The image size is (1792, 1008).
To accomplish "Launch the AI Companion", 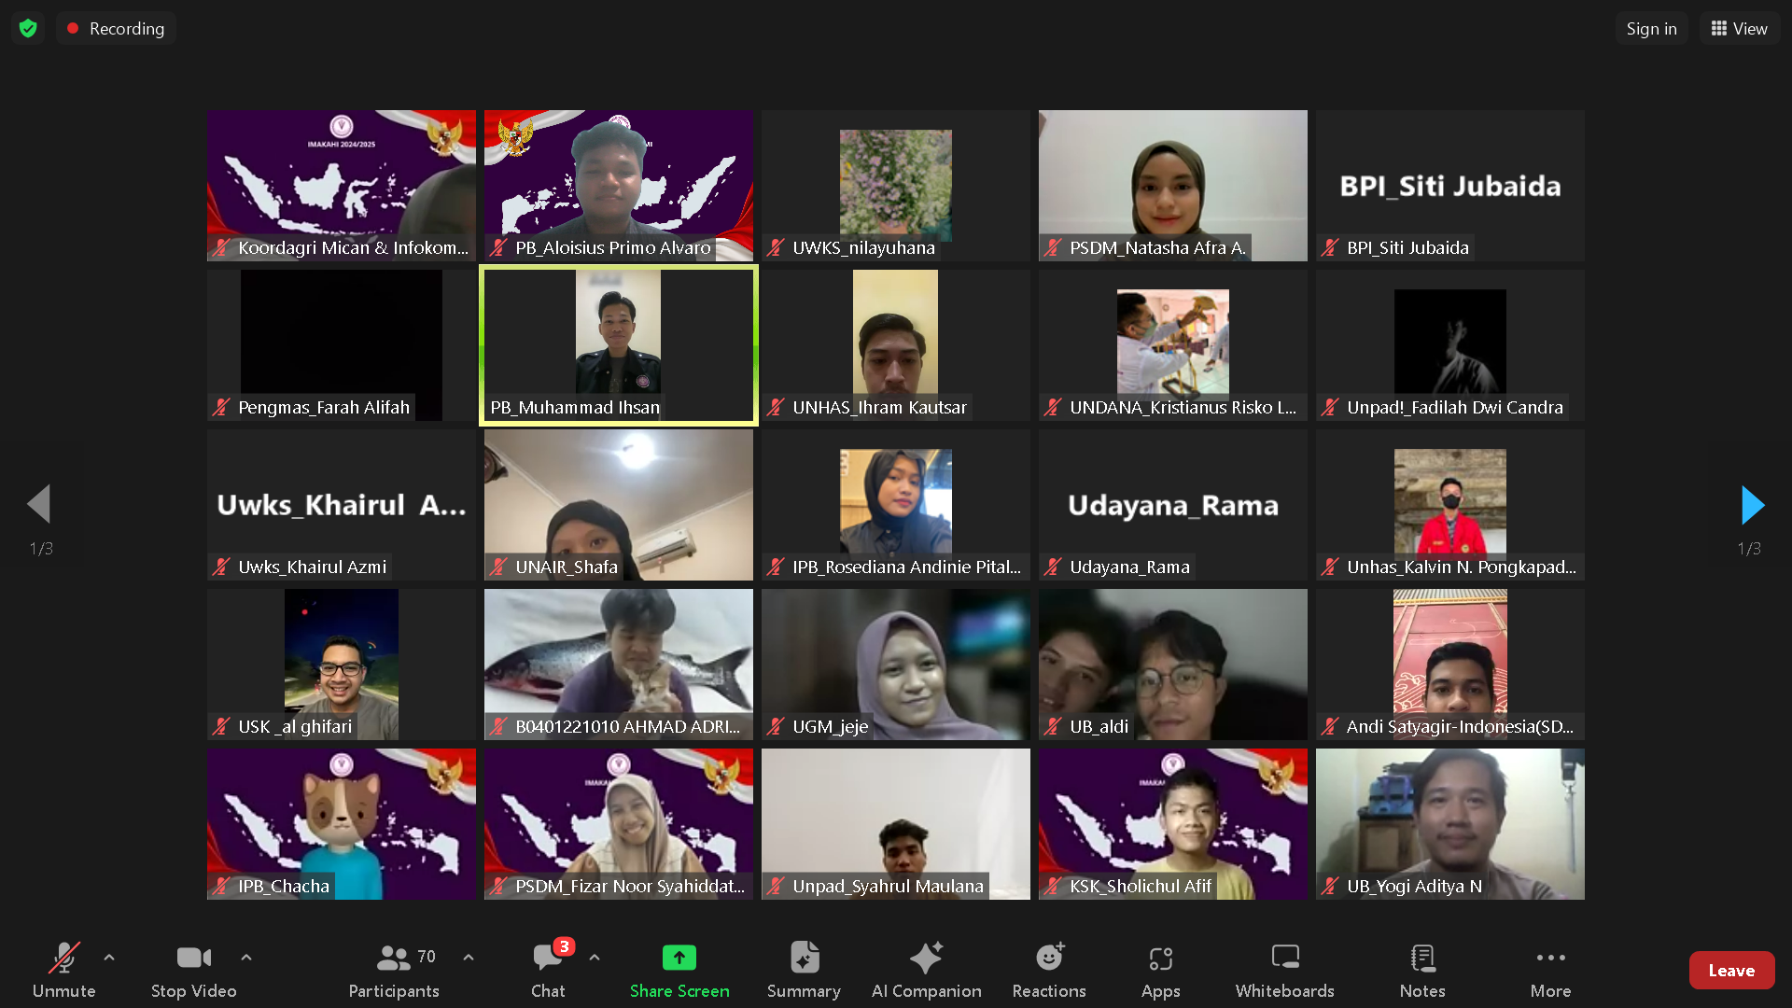I will click(x=926, y=959).
